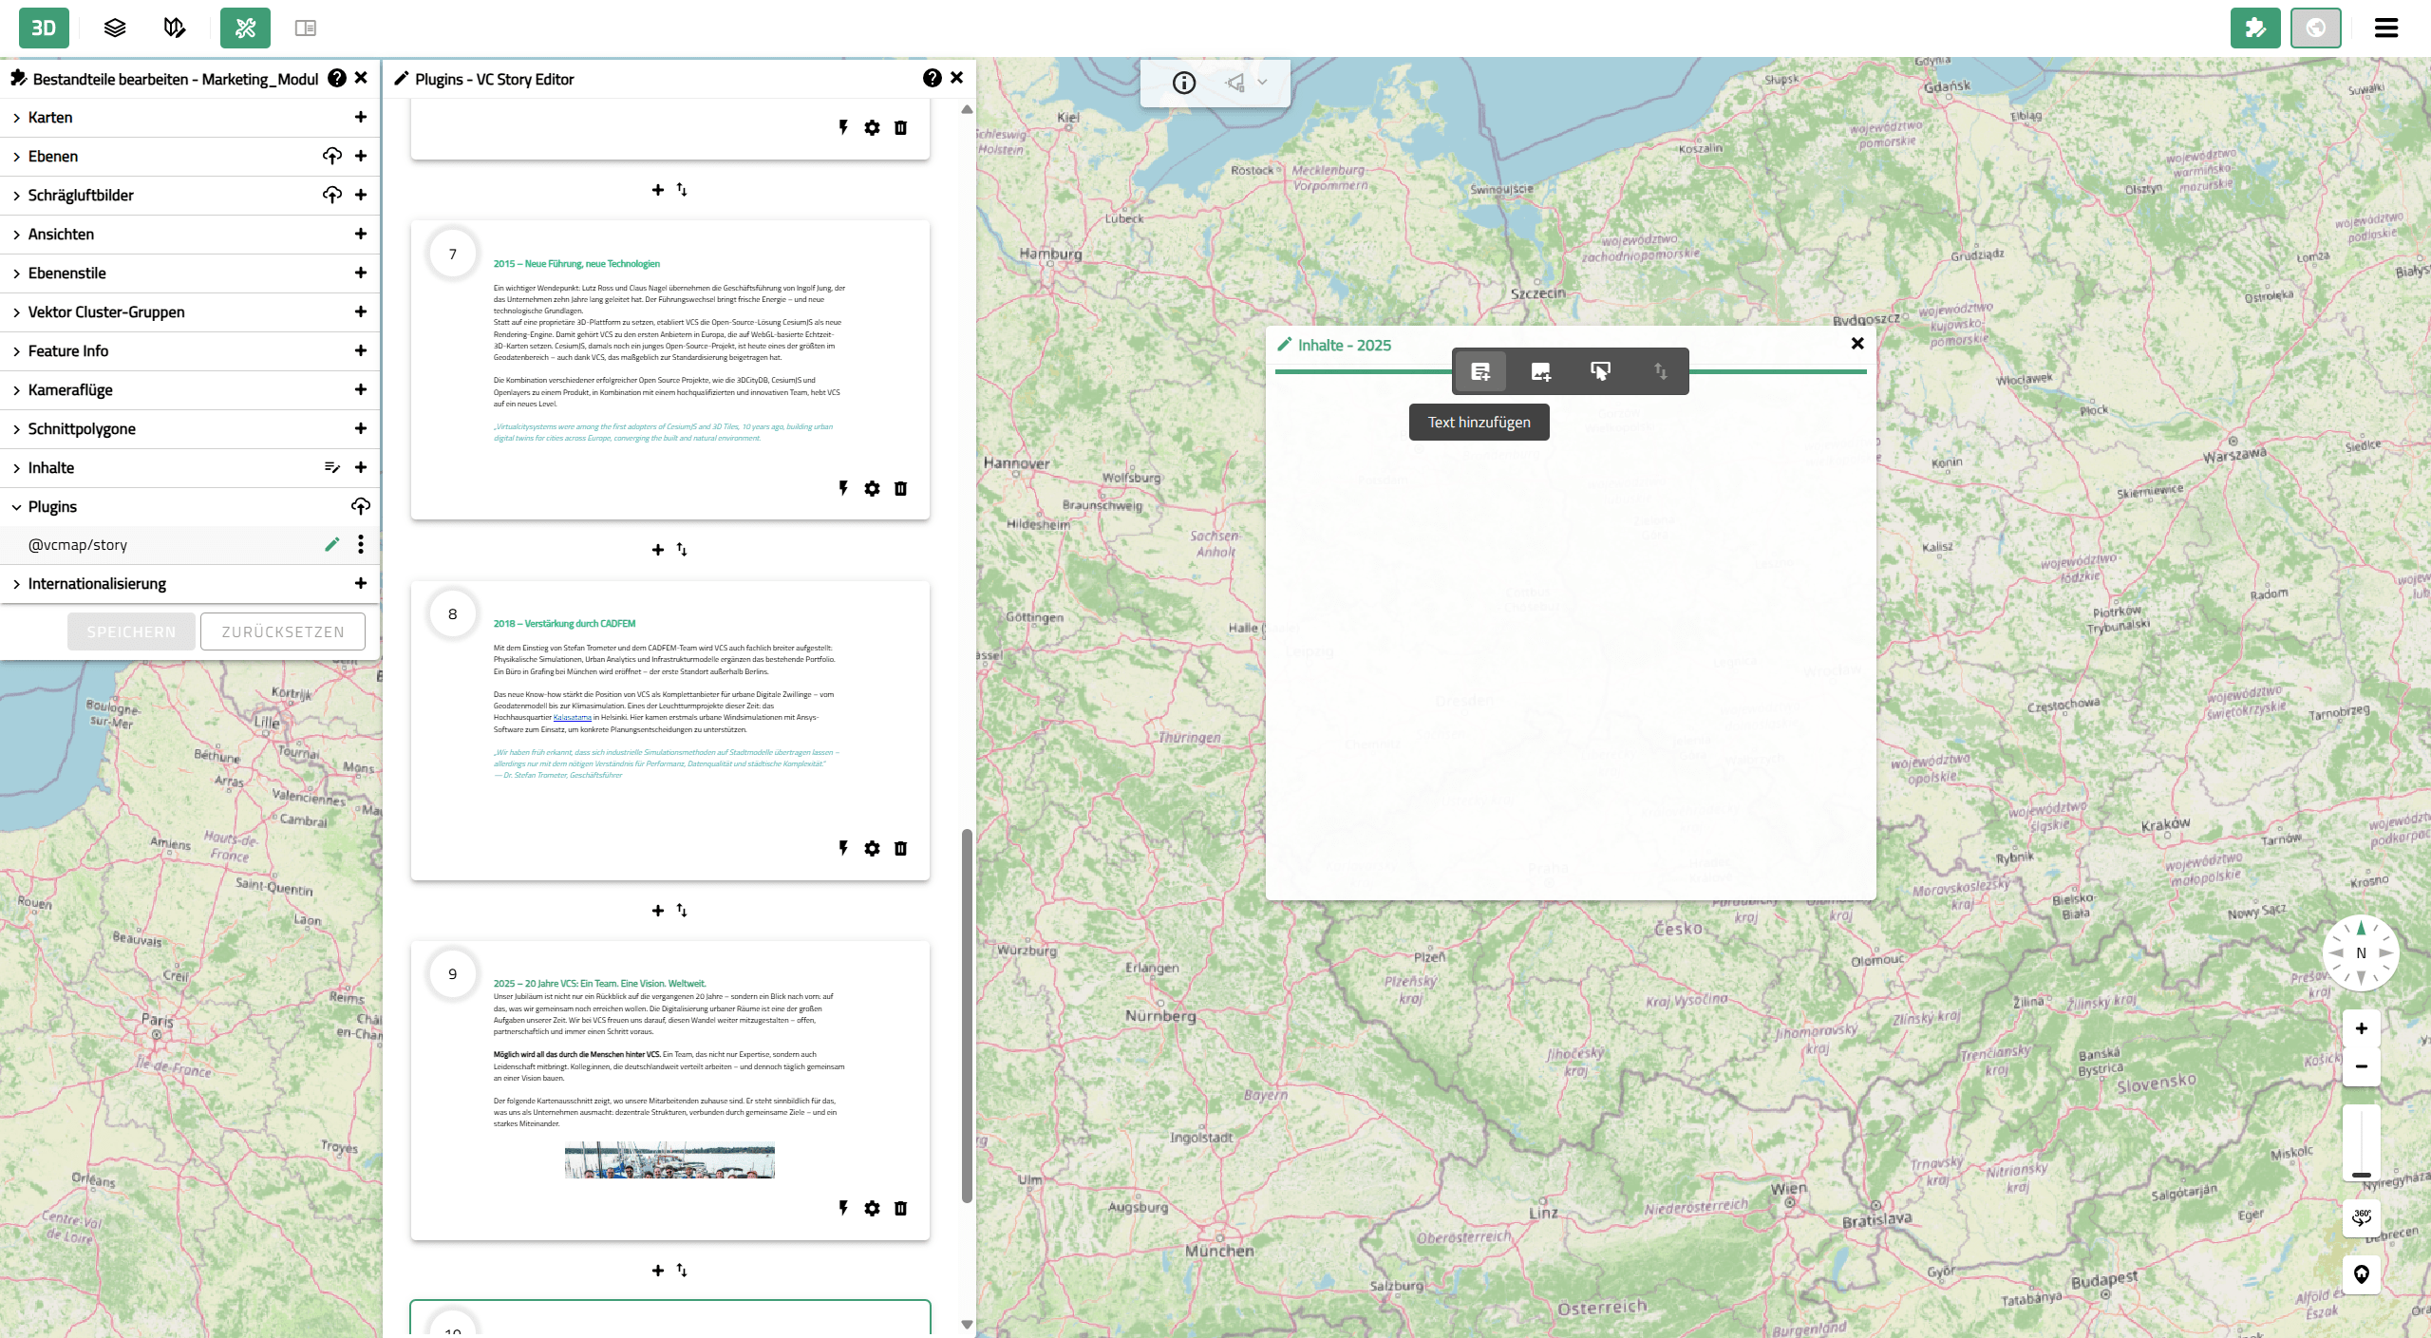Close the Plugins - VC Story Editor panel
The height and width of the screenshot is (1338, 2431).
pyautogui.click(x=957, y=78)
